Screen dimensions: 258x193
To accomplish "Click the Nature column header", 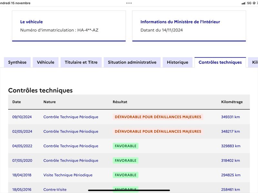I will (50, 102).
